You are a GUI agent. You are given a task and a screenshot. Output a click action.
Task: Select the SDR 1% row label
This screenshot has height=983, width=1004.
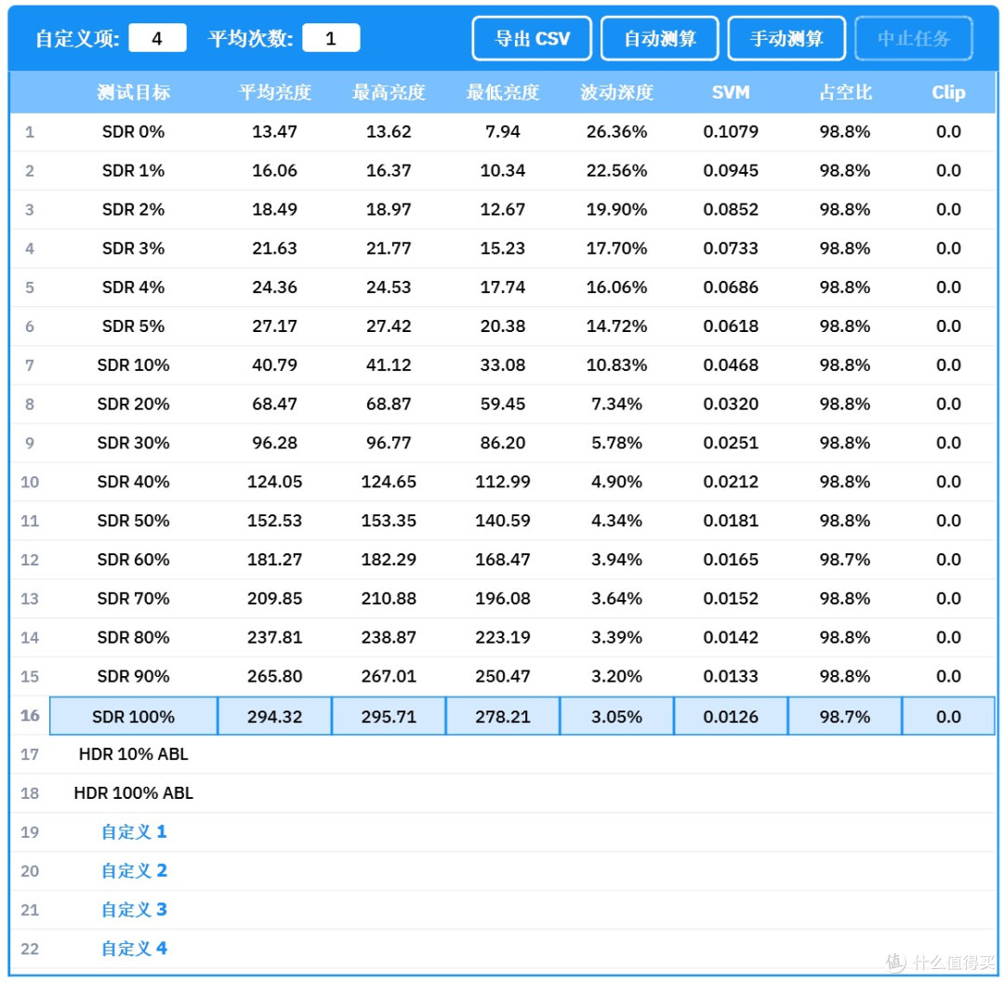[x=133, y=171]
